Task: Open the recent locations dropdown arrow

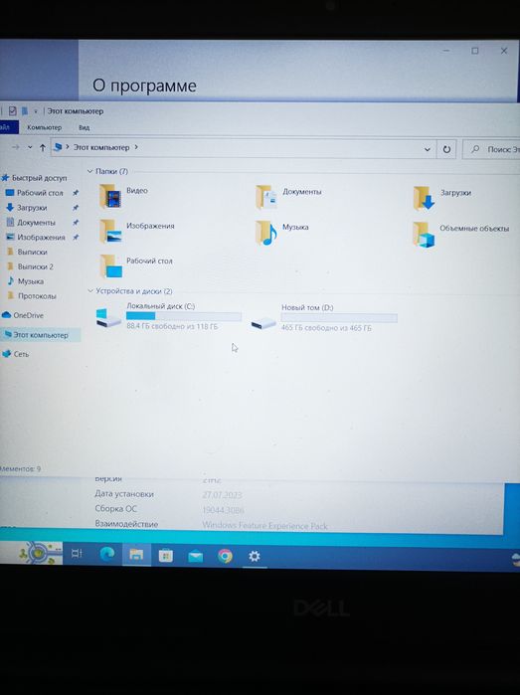Action: [30, 147]
